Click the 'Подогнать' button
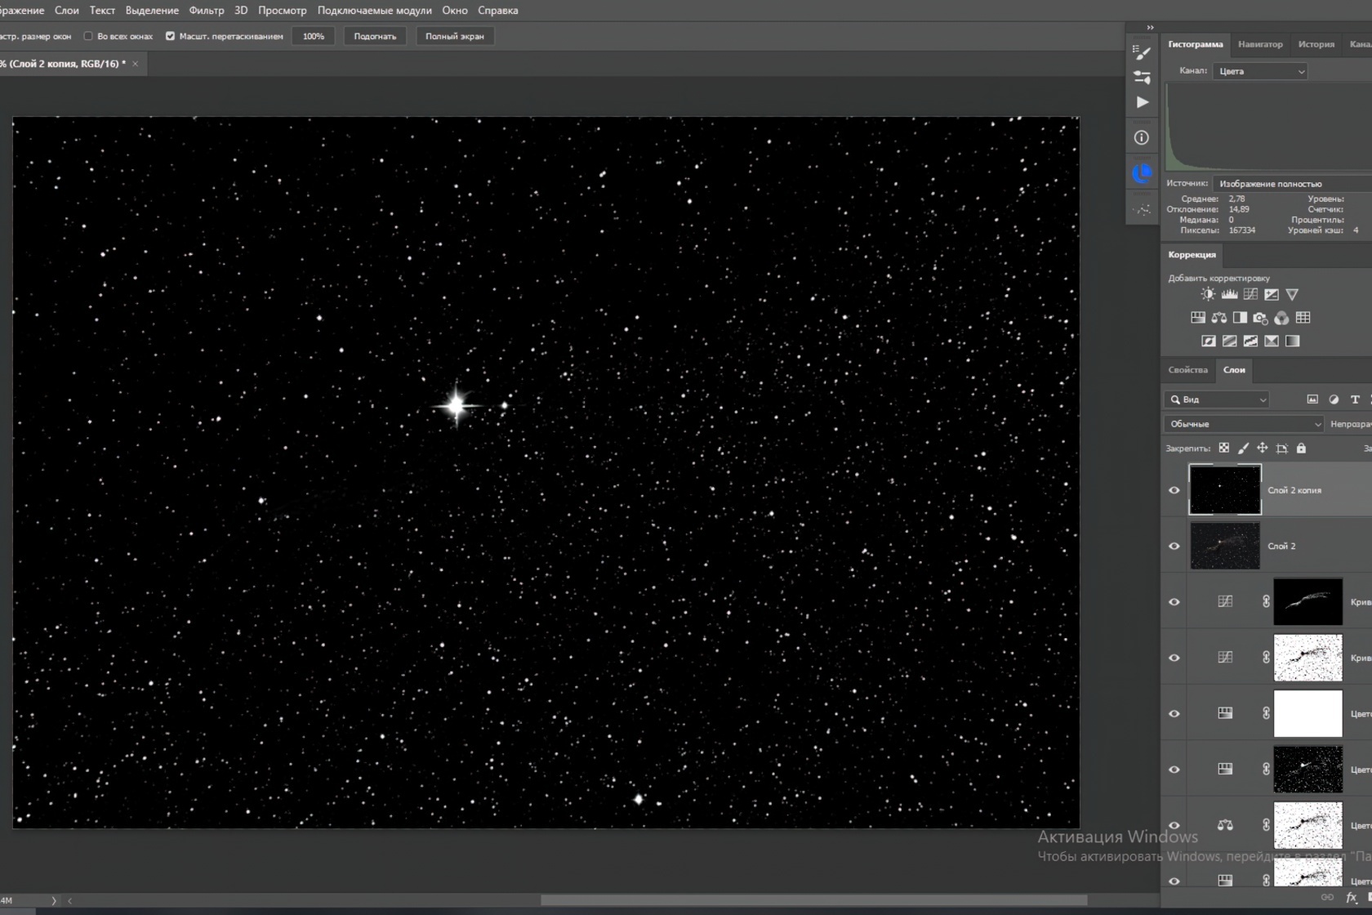Viewport: 1372px width, 915px height. pos(375,36)
